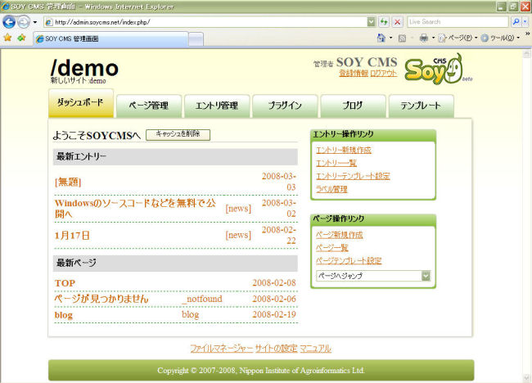Click the ページテンプレート設定 link
Viewport: 532px width, 383px height.
(x=349, y=260)
